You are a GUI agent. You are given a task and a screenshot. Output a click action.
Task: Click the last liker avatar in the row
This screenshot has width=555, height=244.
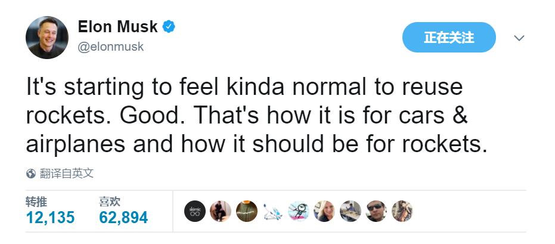[x=402, y=211]
